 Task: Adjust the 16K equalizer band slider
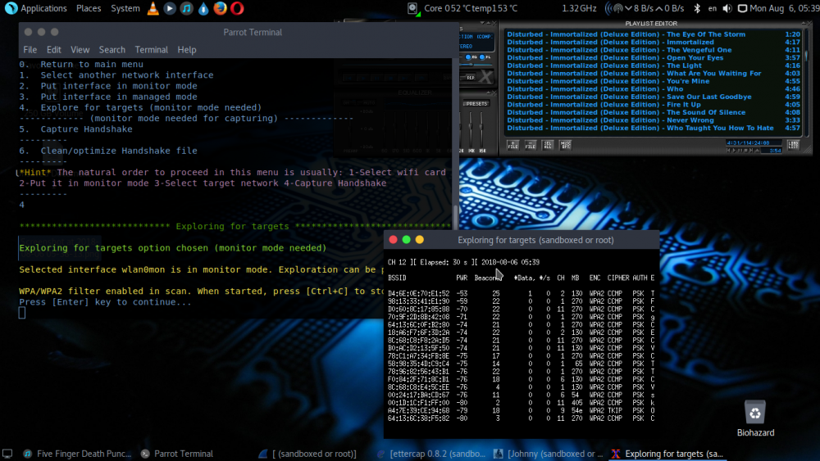coord(481,129)
